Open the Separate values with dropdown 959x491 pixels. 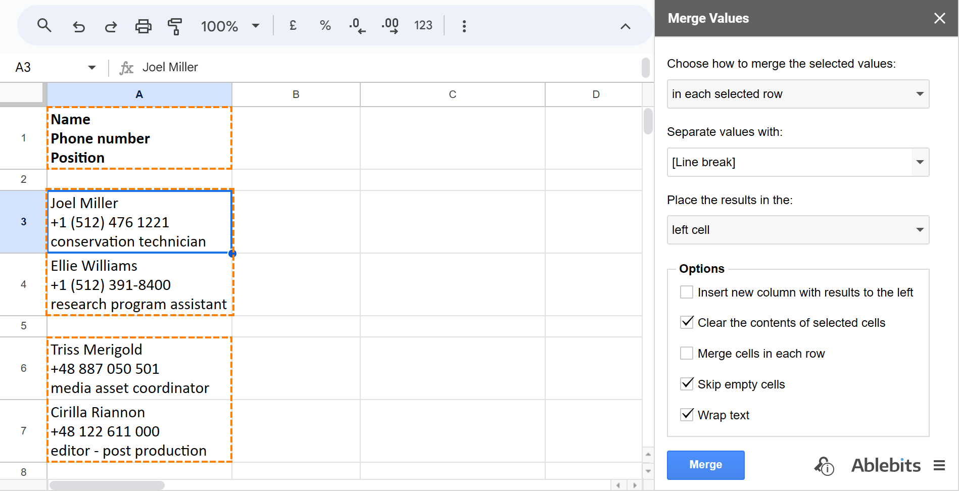920,162
